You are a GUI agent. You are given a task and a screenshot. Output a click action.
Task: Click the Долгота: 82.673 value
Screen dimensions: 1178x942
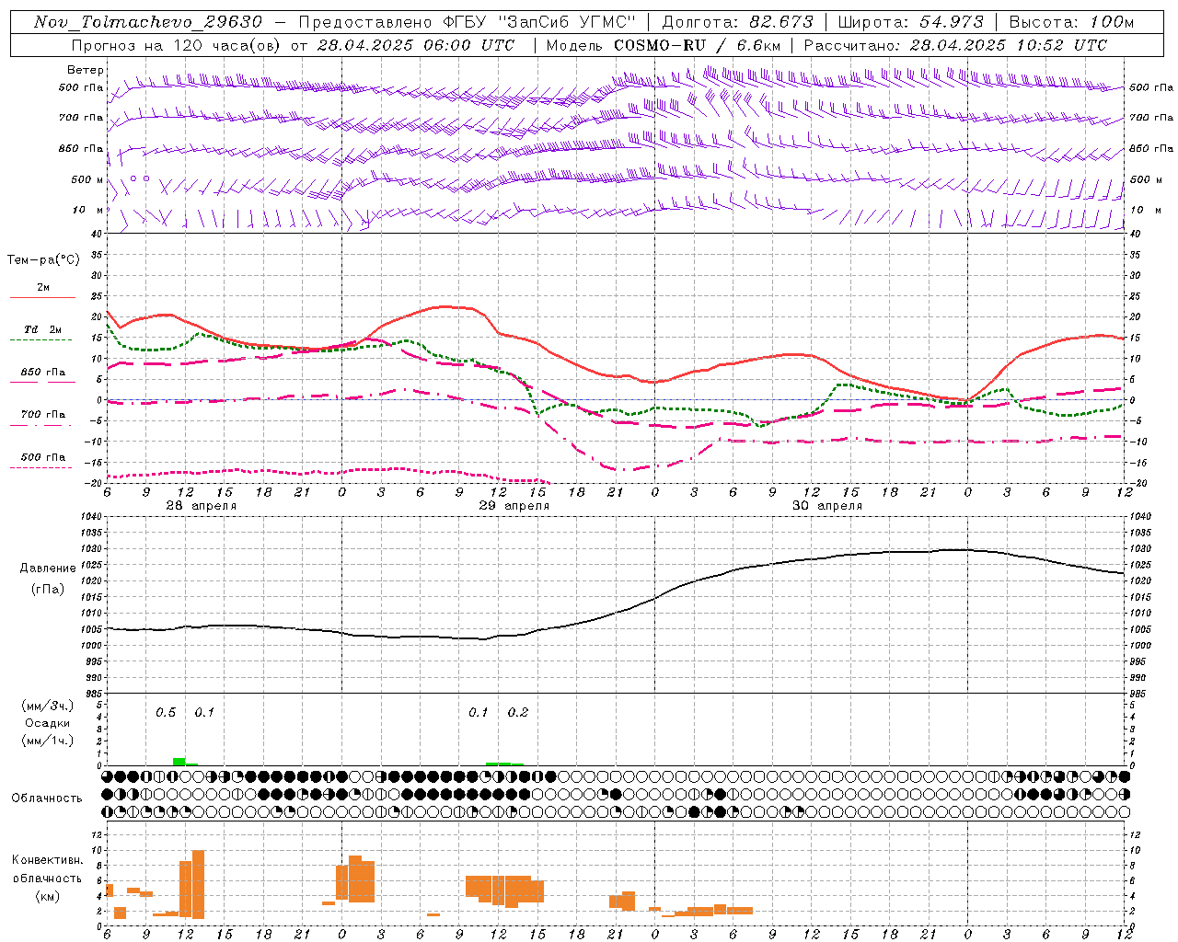(x=737, y=22)
